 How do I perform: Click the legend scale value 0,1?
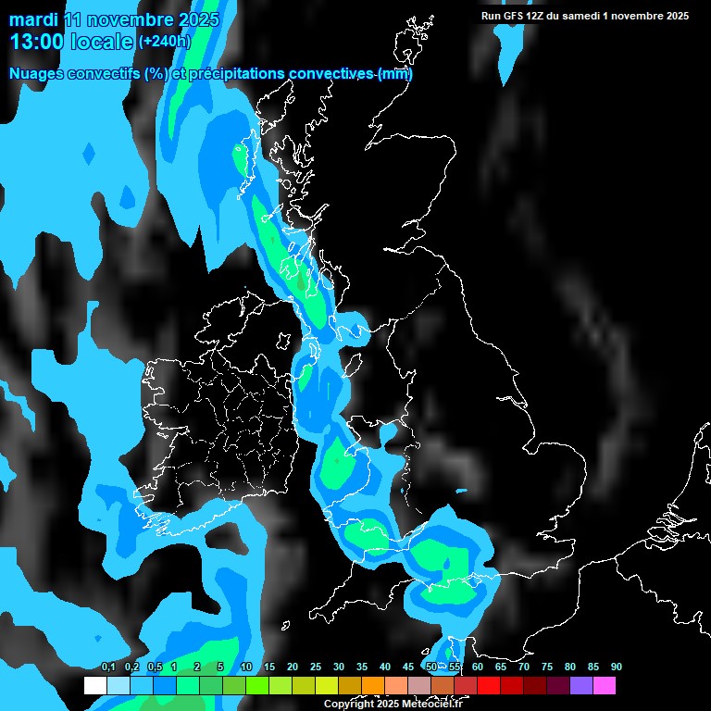pos(107,667)
